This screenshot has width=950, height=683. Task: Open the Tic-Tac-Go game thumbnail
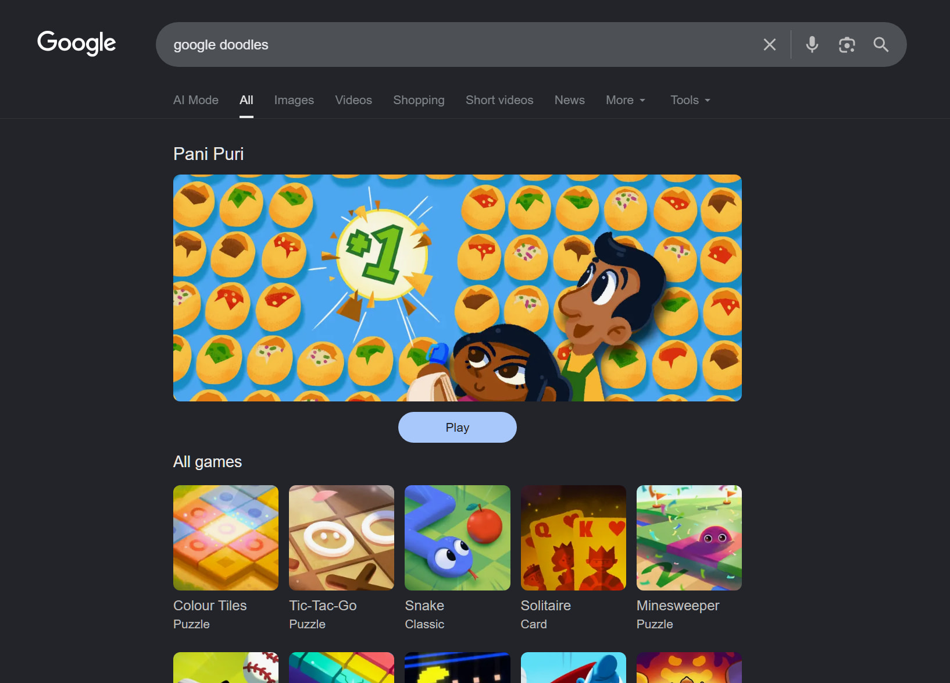click(341, 538)
